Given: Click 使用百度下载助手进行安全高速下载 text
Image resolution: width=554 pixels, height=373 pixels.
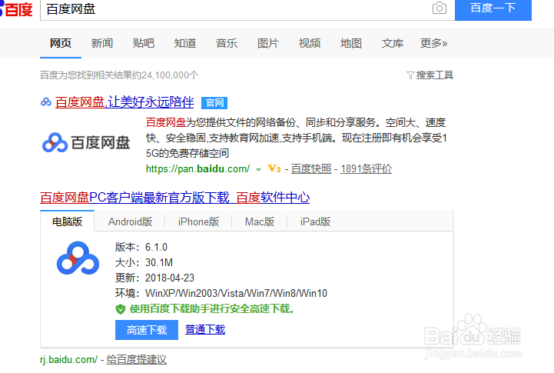Looking at the screenshot, I should coord(211,309).
